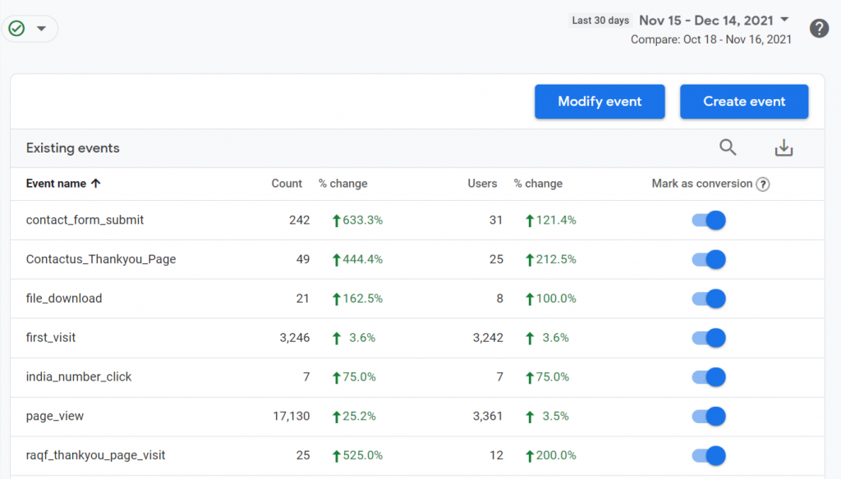Toggle conversion for india_number_click

coord(710,377)
